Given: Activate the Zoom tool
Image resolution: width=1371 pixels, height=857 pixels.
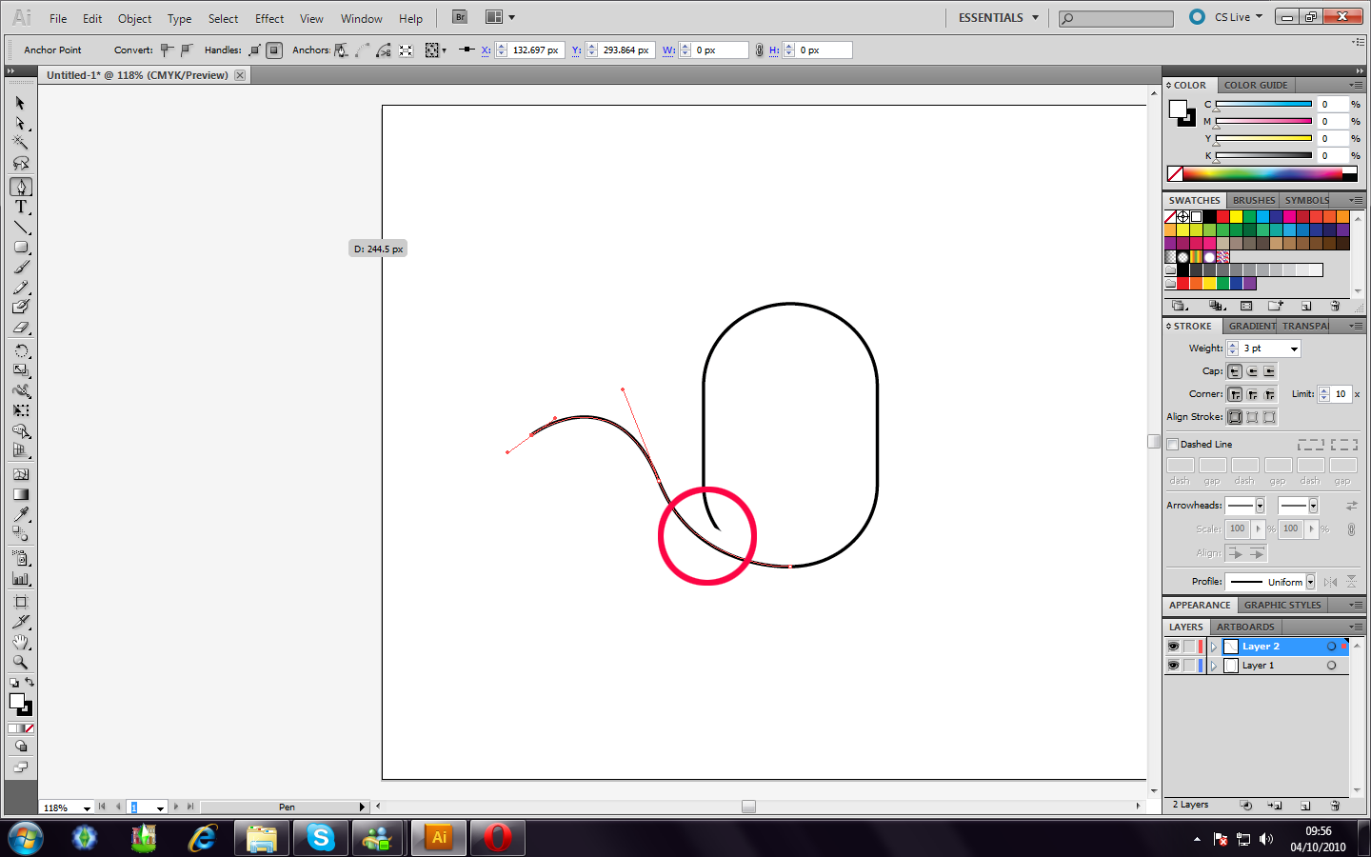Looking at the screenshot, I should click(20, 662).
